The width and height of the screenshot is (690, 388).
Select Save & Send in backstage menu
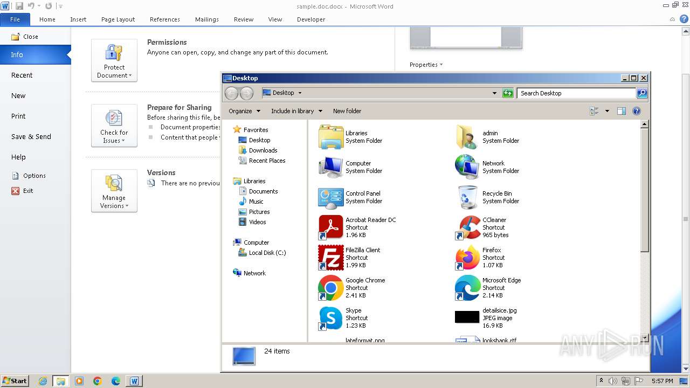(x=35, y=137)
